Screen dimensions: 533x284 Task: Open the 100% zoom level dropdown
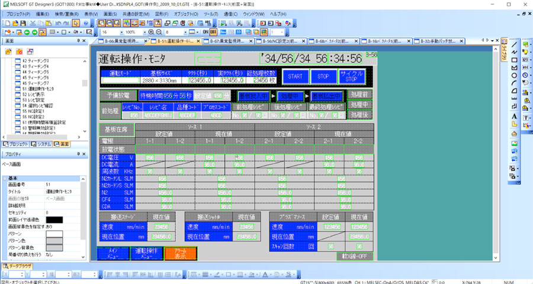coord(145,33)
